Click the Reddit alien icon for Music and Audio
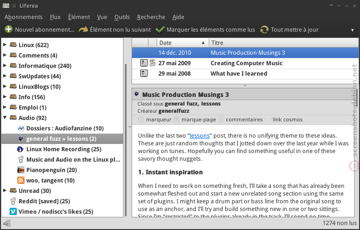The image size is (360, 230). click(21, 159)
